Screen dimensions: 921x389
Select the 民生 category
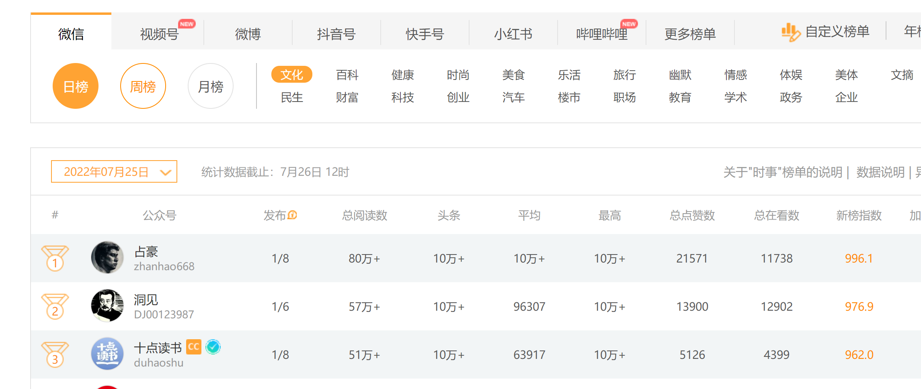tap(292, 97)
